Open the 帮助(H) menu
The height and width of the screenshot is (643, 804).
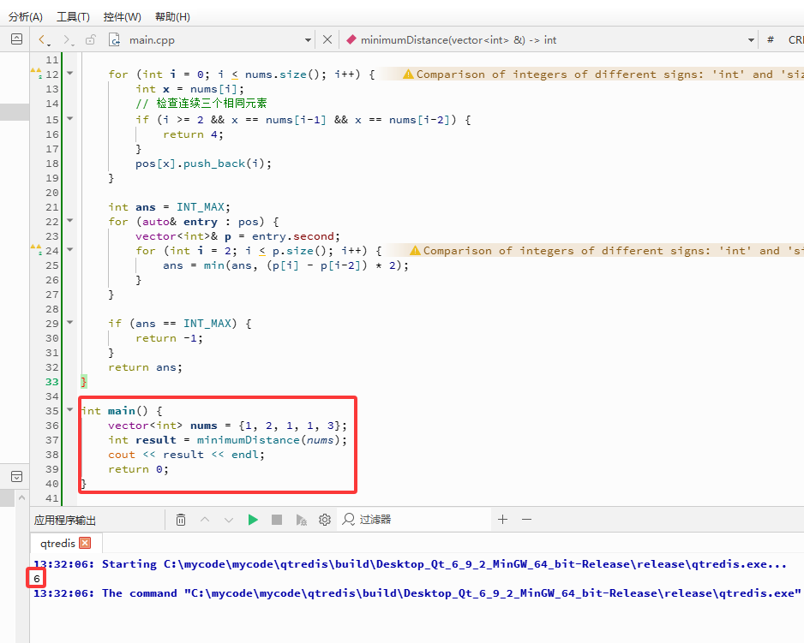[172, 17]
